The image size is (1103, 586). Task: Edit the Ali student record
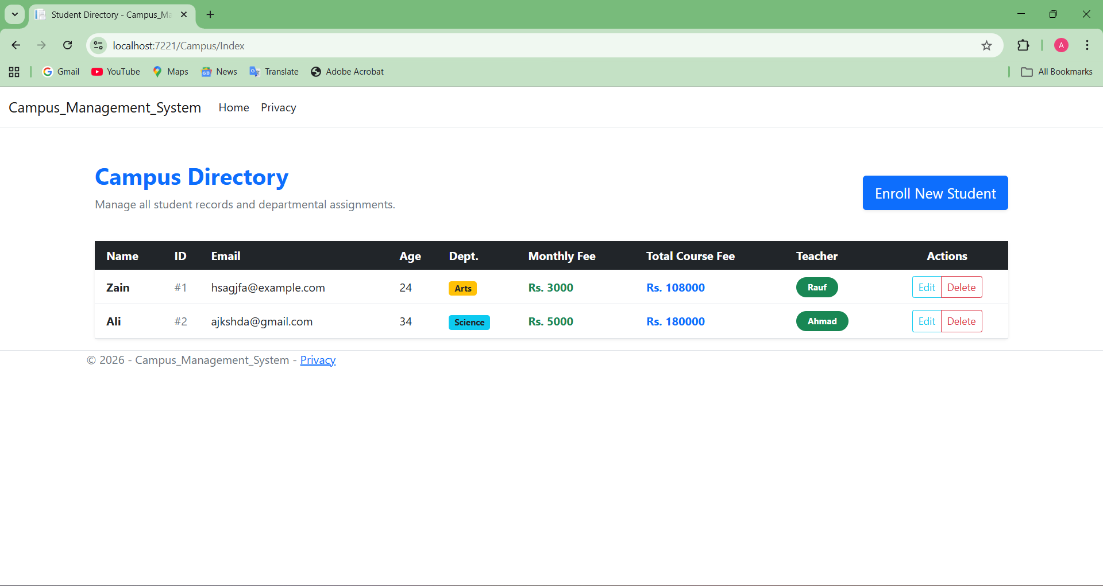click(927, 321)
